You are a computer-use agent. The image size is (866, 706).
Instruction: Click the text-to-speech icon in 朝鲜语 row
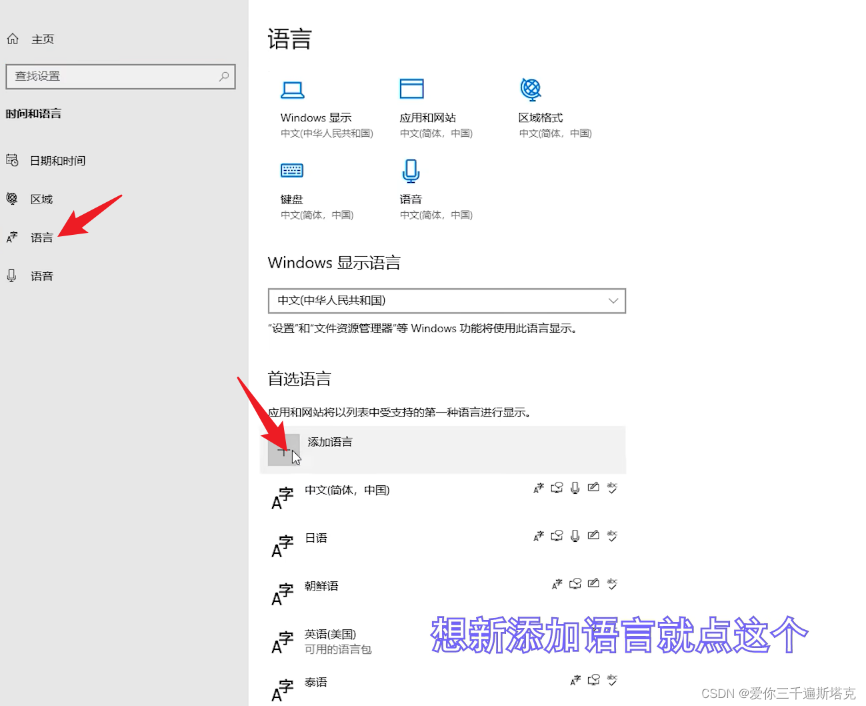coord(575,584)
